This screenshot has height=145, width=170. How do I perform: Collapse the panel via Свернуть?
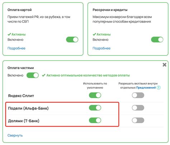(x=15, y=135)
